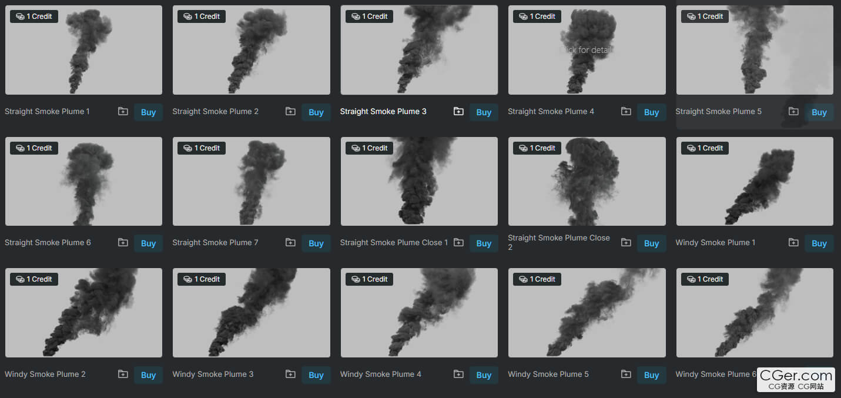Click add-to-collection icon for Straight Smoke Plume 1

tap(123, 111)
